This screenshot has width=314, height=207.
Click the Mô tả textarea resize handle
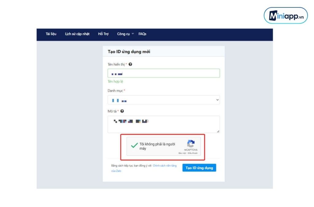[x=218, y=131]
